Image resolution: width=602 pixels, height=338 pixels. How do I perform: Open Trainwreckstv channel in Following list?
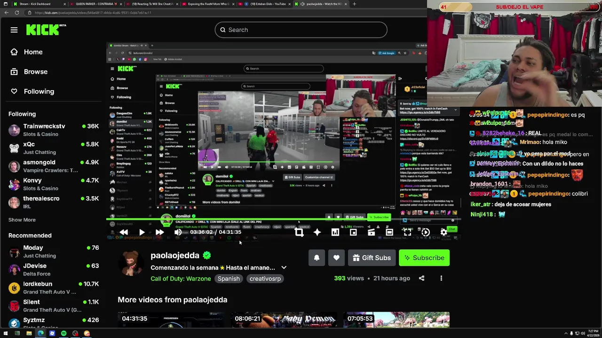coord(54,130)
